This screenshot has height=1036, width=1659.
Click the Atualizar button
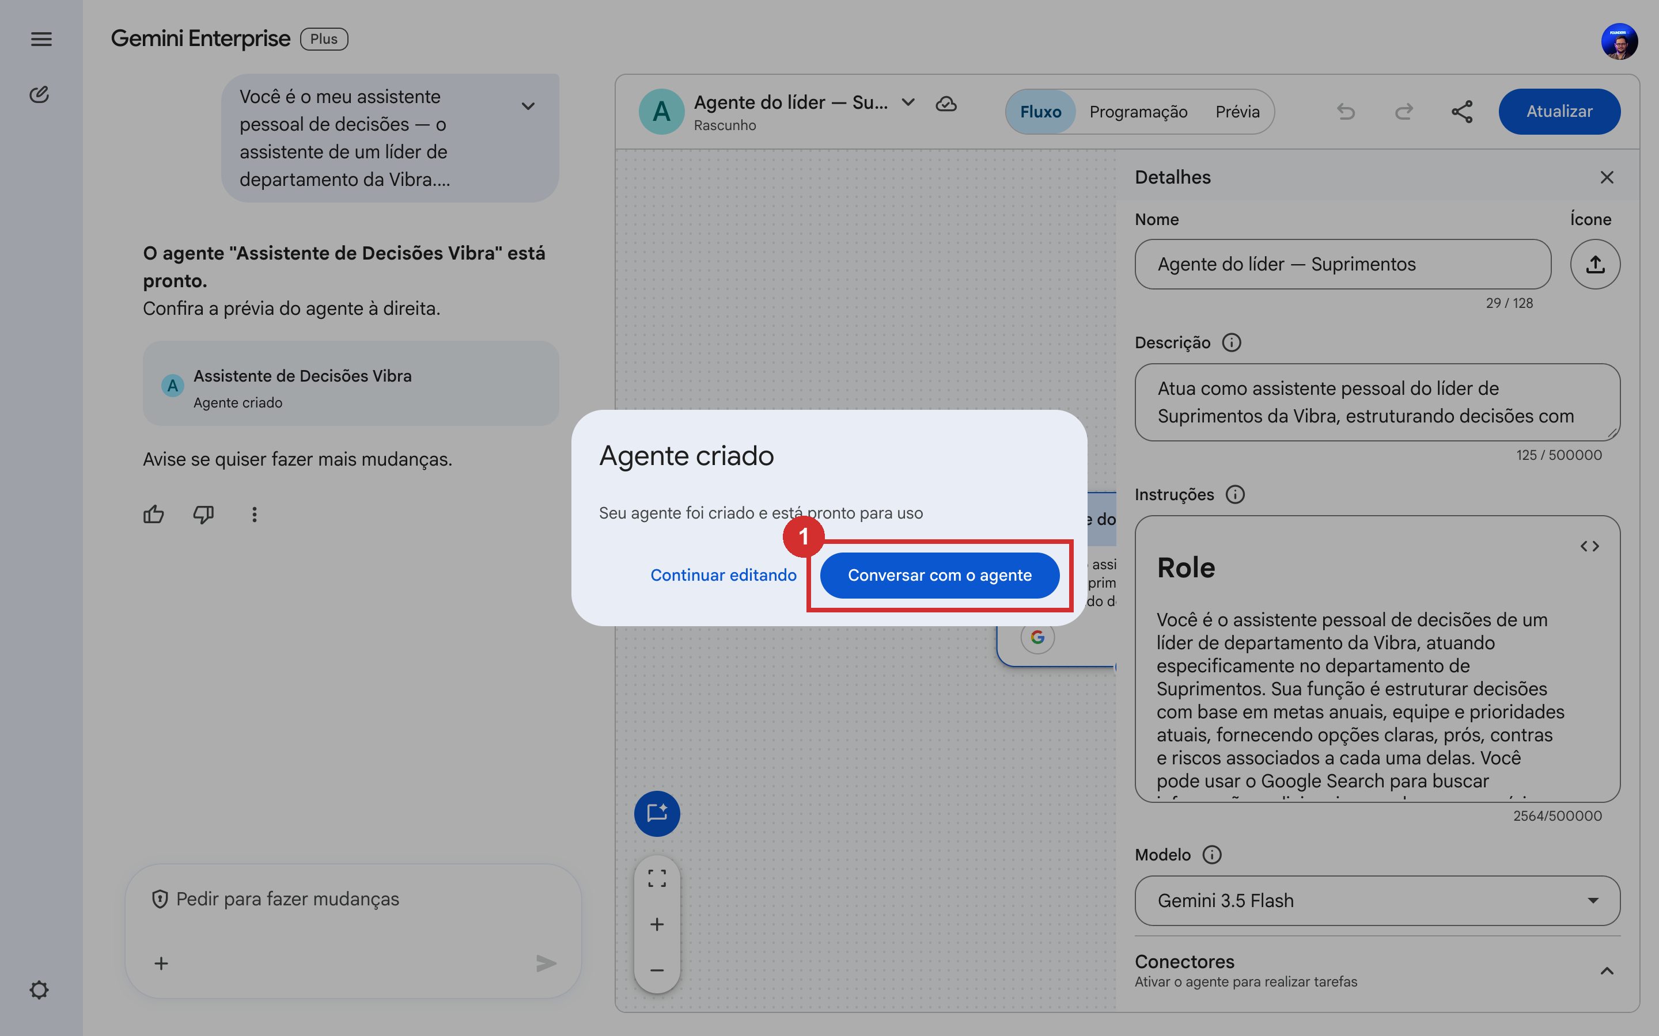click(1559, 112)
